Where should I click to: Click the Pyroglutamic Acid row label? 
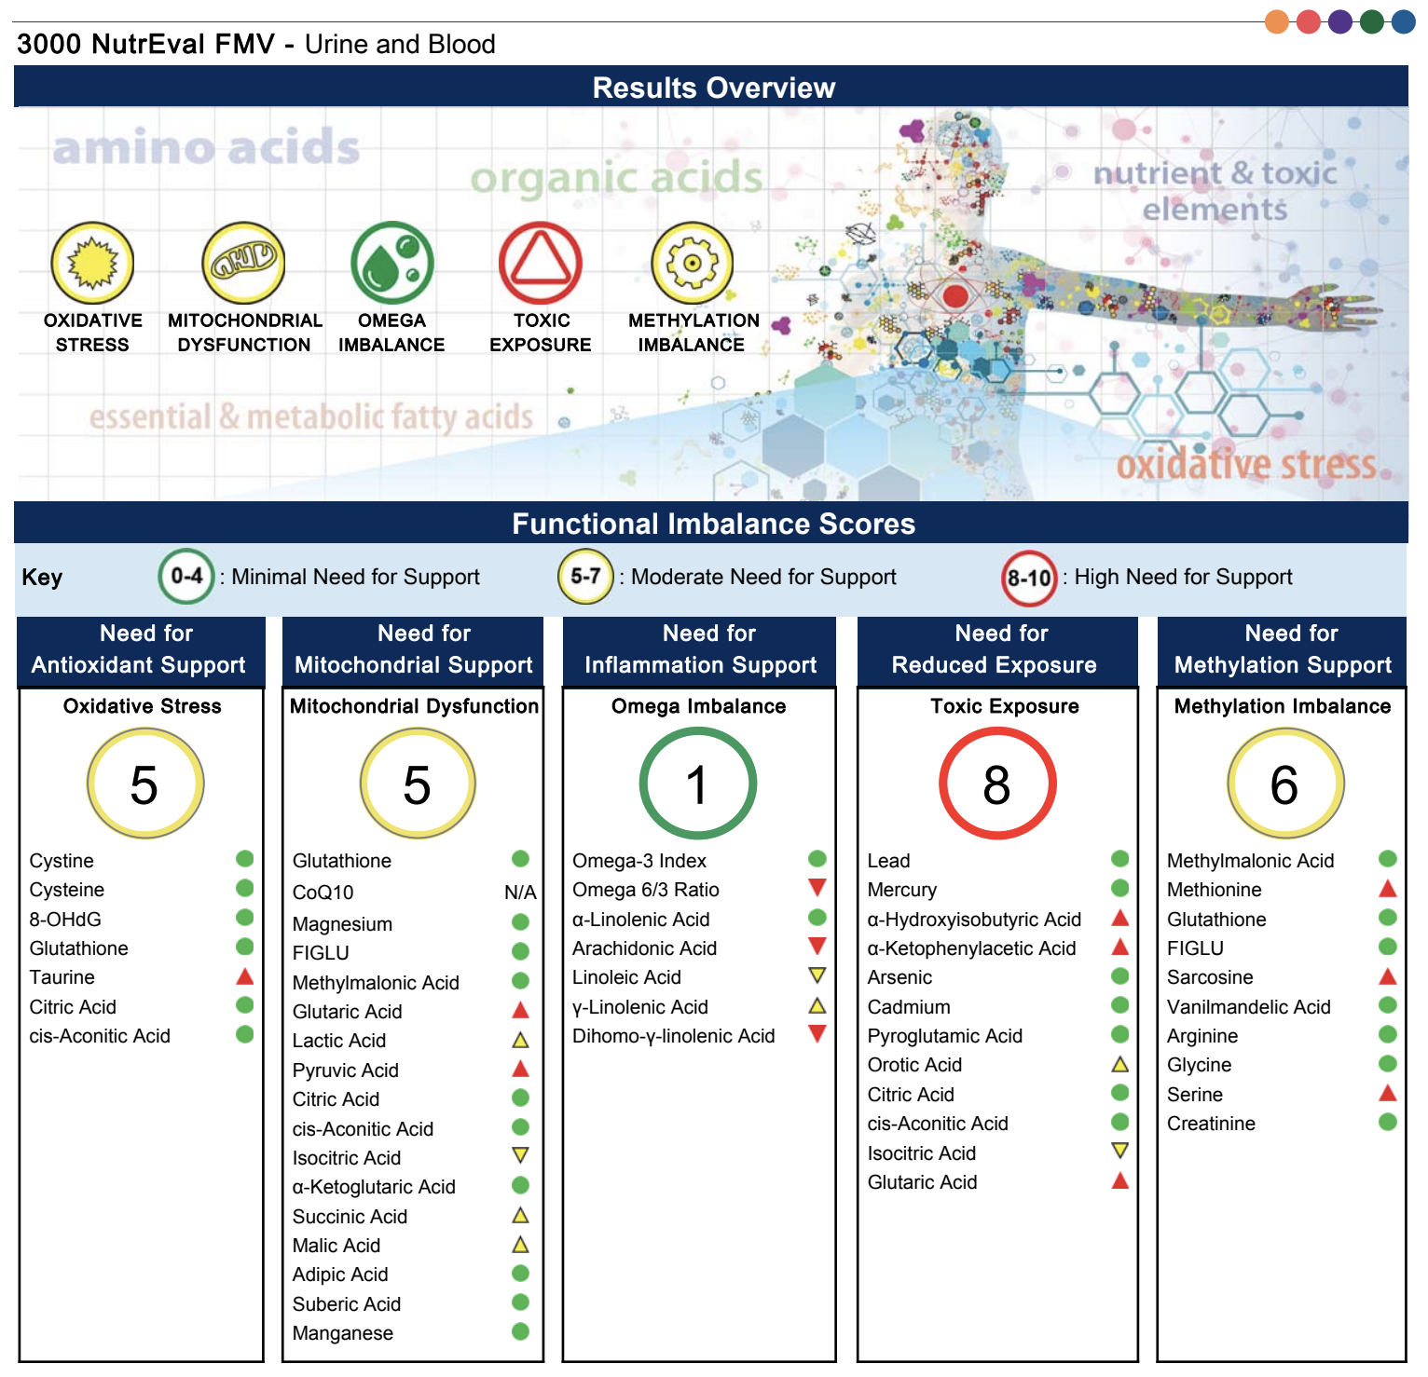(x=945, y=1036)
